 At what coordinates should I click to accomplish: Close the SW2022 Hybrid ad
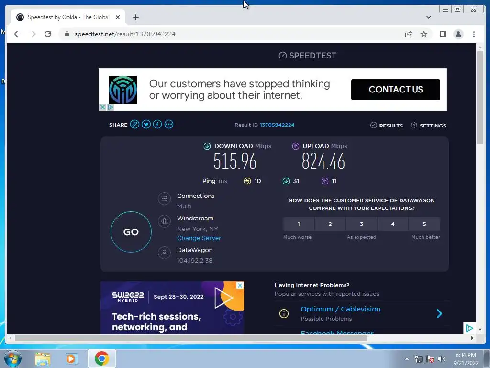tap(240, 285)
